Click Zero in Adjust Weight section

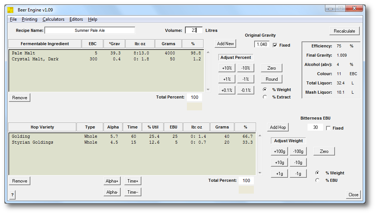[x=324, y=151]
